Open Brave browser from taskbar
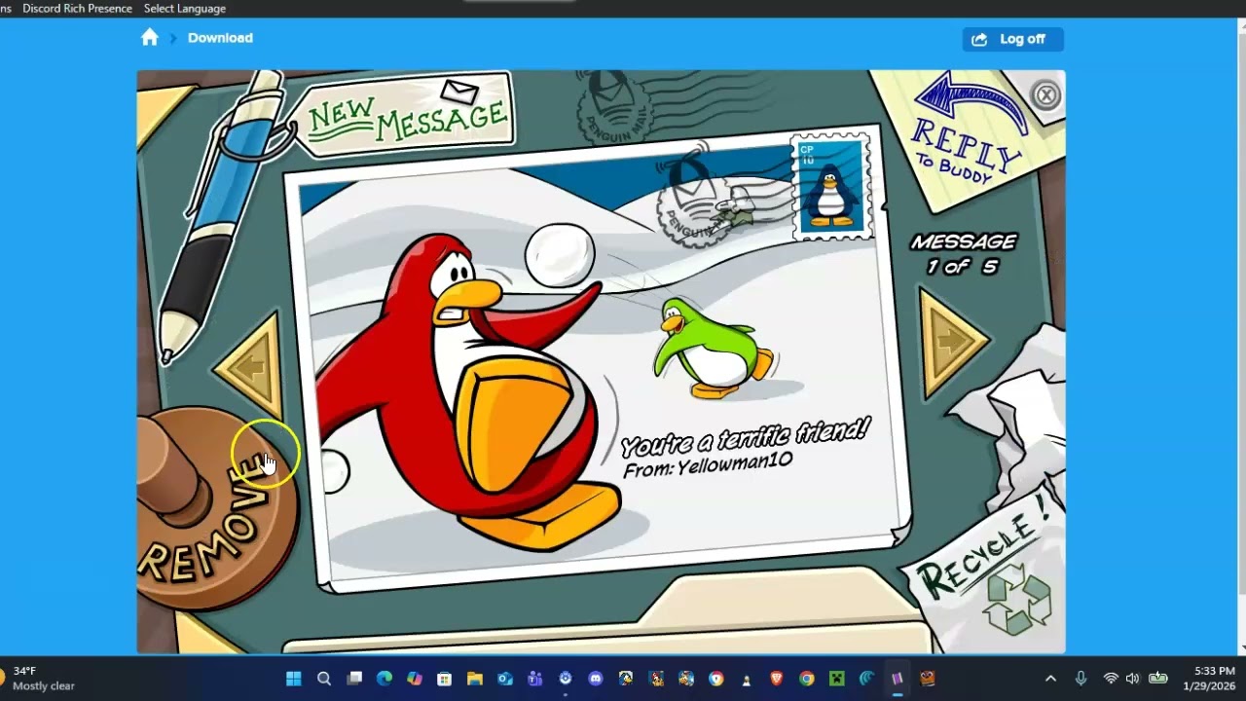Viewport: 1246px width, 701px height. (x=777, y=679)
